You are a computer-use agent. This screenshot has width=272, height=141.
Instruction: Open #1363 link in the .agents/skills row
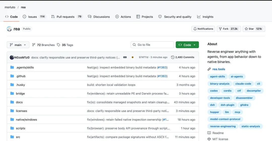click(162, 67)
